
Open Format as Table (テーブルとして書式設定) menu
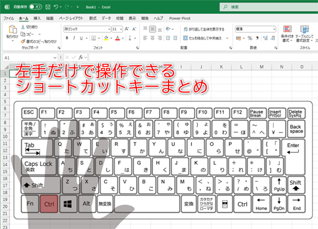[x=304, y=34]
